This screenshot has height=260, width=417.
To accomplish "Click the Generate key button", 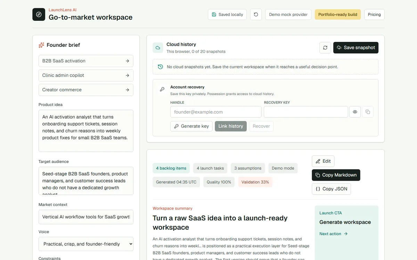I will [191, 126].
